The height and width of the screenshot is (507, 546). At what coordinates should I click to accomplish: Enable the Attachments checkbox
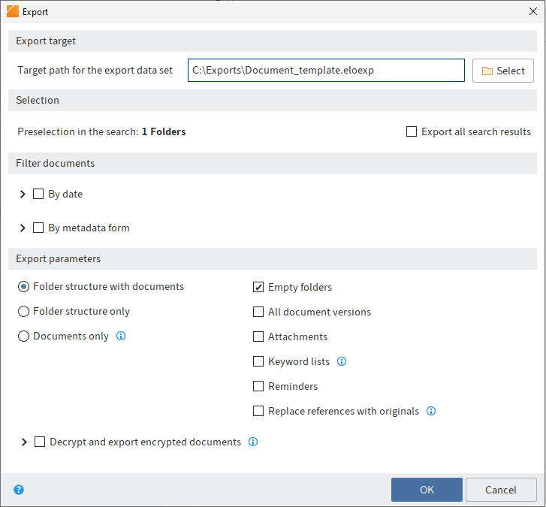258,336
